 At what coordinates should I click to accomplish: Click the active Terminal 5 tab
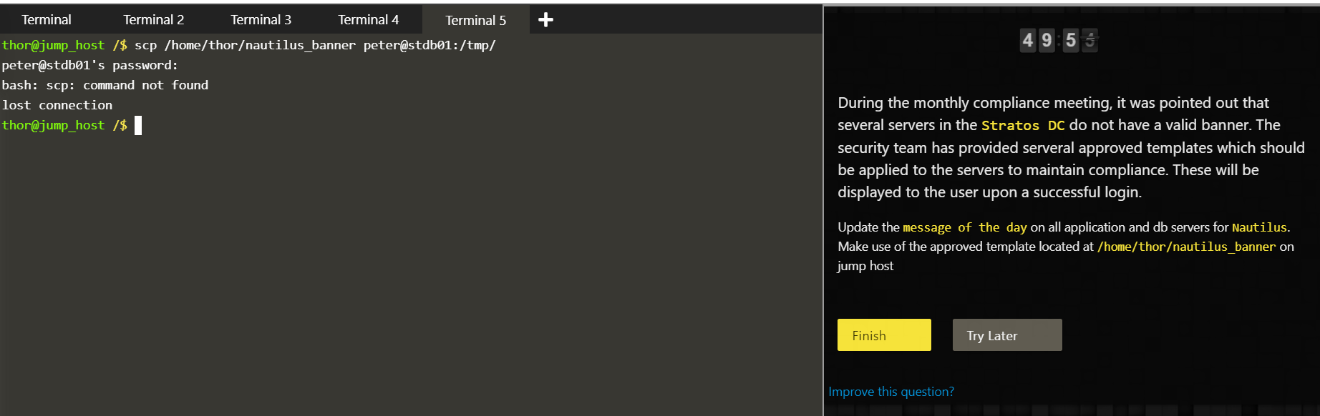click(x=475, y=20)
